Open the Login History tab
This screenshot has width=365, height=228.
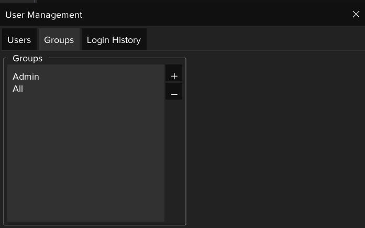(114, 40)
